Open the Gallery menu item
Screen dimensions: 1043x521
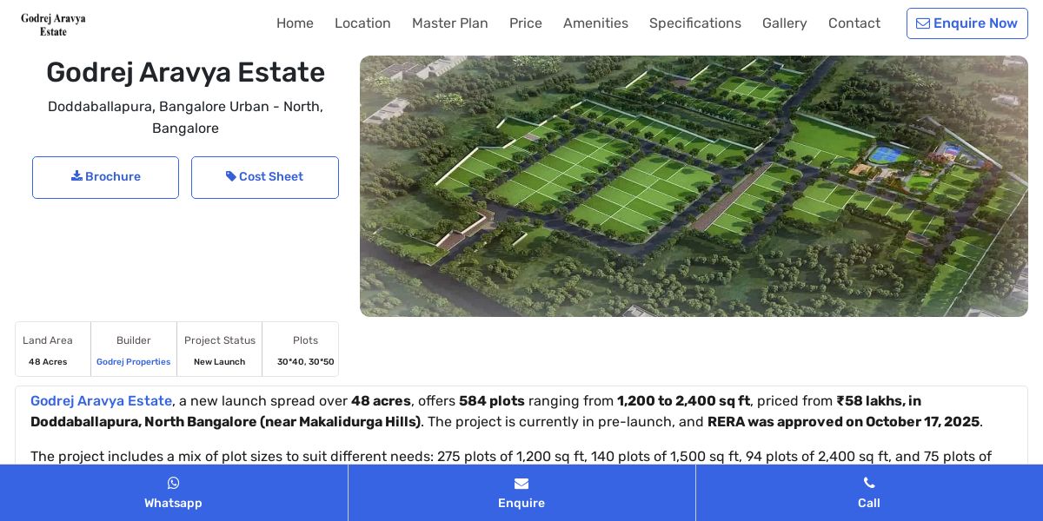click(x=785, y=23)
